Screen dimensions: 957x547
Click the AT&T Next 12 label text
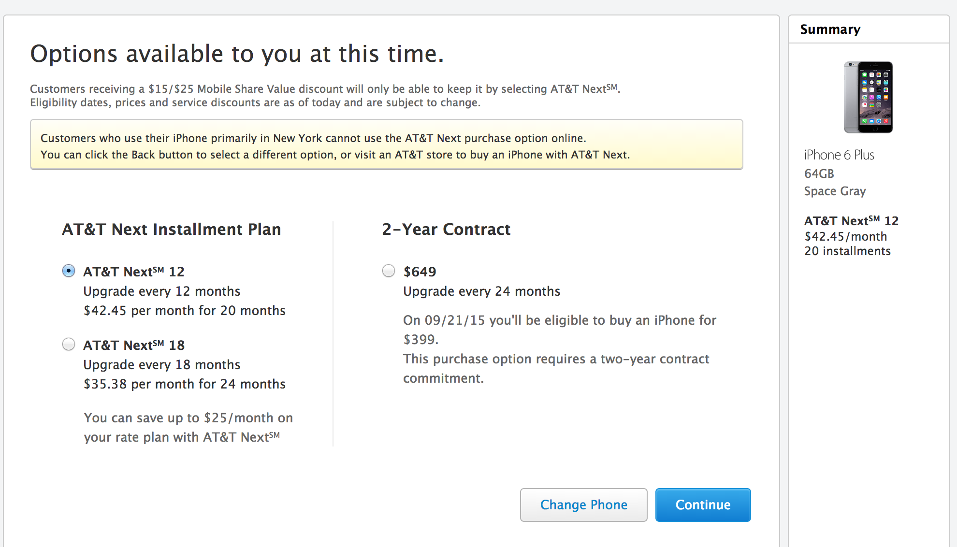[x=134, y=272]
